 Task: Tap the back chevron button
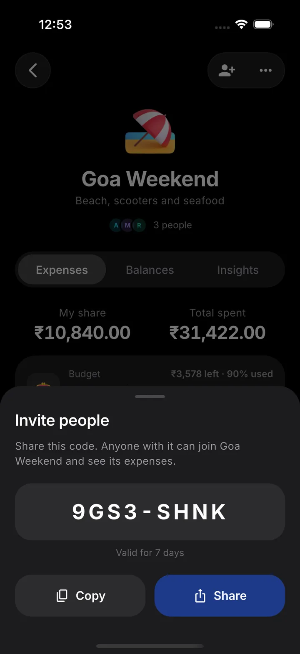click(x=33, y=70)
